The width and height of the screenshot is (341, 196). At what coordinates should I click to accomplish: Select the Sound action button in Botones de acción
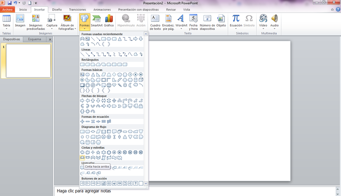(130, 183)
